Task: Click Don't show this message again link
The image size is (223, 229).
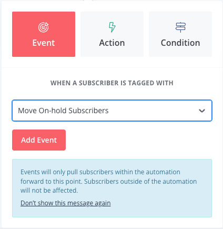Action: [66, 203]
